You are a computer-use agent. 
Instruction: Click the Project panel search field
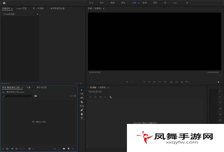click(x=17, y=96)
